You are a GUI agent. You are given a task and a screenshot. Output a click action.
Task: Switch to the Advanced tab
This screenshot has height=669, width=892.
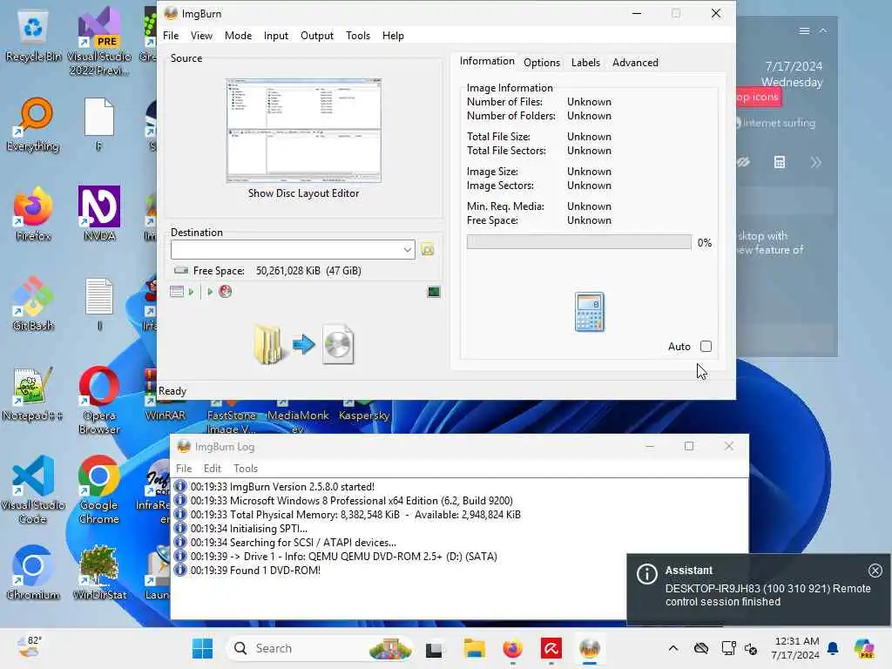click(635, 63)
